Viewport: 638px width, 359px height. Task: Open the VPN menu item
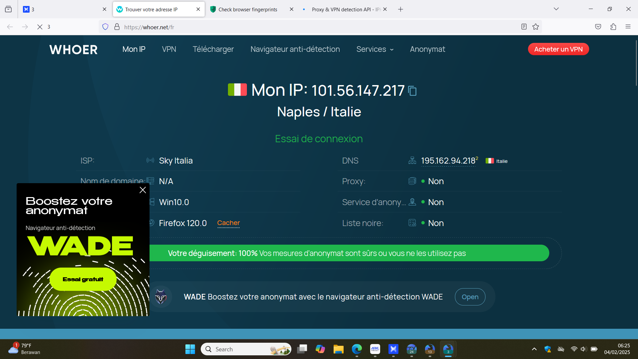tap(169, 49)
